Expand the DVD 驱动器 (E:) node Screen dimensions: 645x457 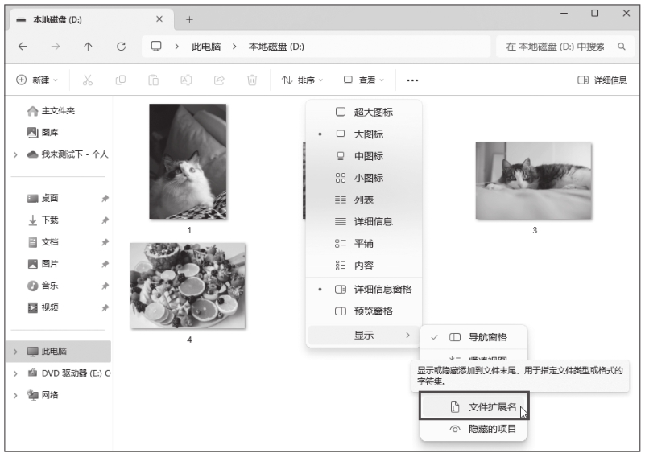coord(15,373)
